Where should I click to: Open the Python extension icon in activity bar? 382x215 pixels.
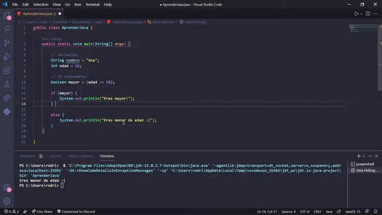(x=7, y=112)
